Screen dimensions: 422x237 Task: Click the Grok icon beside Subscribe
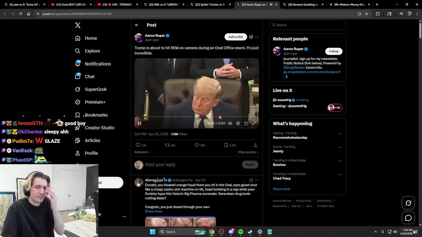point(251,37)
